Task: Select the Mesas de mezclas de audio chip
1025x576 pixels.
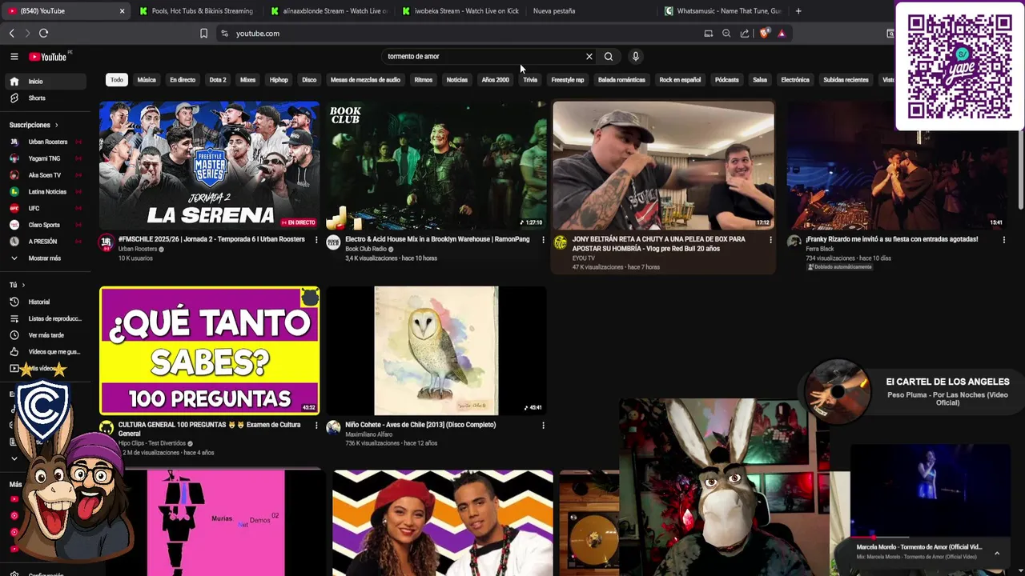Action: tap(365, 80)
